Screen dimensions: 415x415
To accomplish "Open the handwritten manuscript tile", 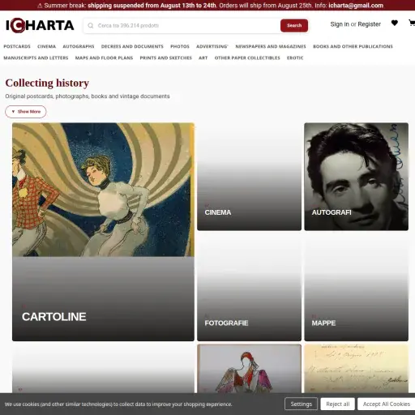I will [356, 369].
